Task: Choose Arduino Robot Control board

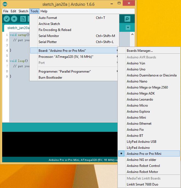Action: coord(149,166)
